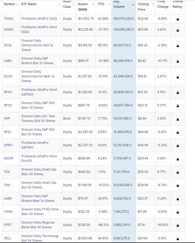Click the lock icon in DPST row

click(178, 225)
